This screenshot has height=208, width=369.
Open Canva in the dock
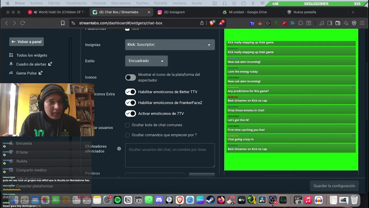pos(200,200)
